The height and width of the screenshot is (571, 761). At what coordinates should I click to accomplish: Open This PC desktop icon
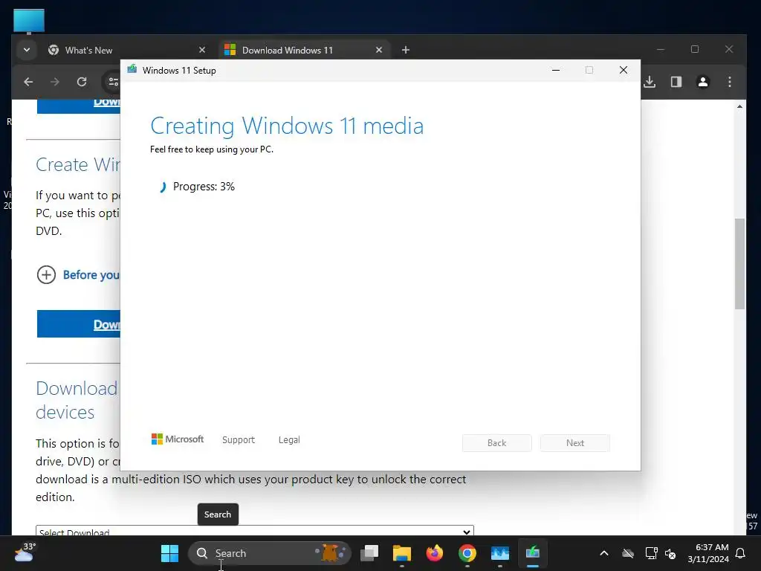pos(29,22)
